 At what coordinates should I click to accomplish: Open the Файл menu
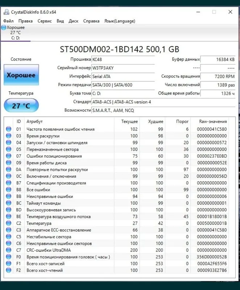point(8,21)
